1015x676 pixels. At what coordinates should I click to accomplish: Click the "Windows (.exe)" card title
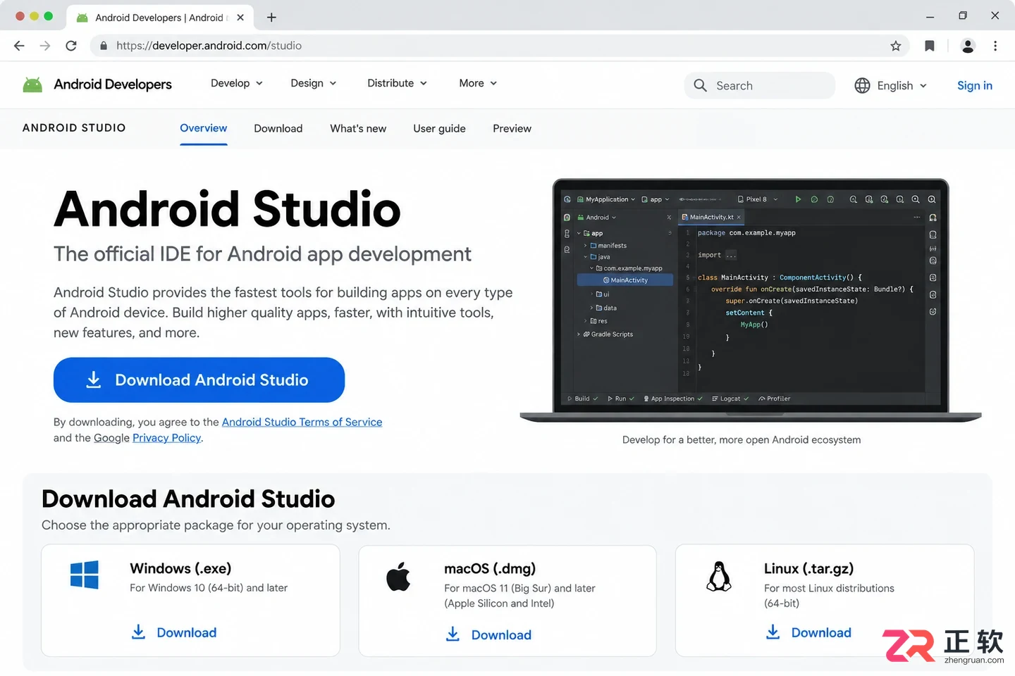tap(180, 568)
